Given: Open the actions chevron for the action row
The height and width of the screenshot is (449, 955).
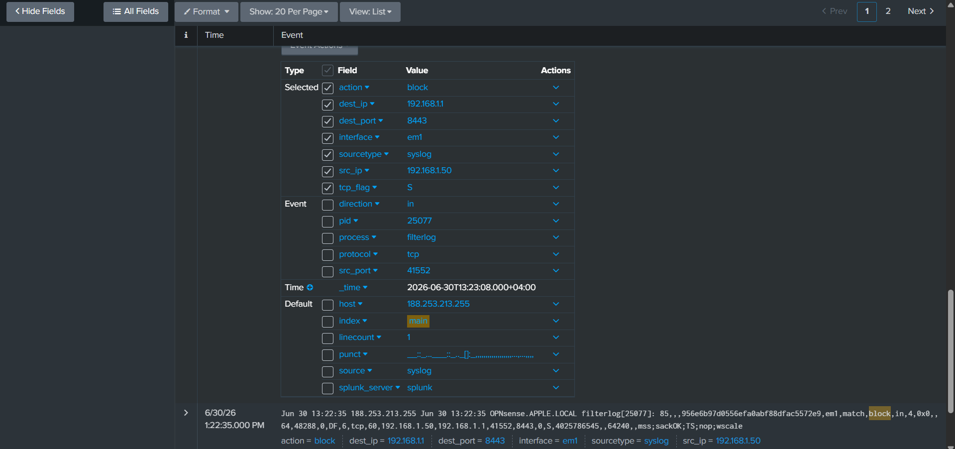Looking at the screenshot, I should pos(556,88).
